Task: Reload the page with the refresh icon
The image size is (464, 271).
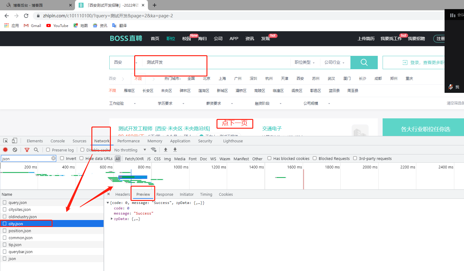Action: (26, 16)
